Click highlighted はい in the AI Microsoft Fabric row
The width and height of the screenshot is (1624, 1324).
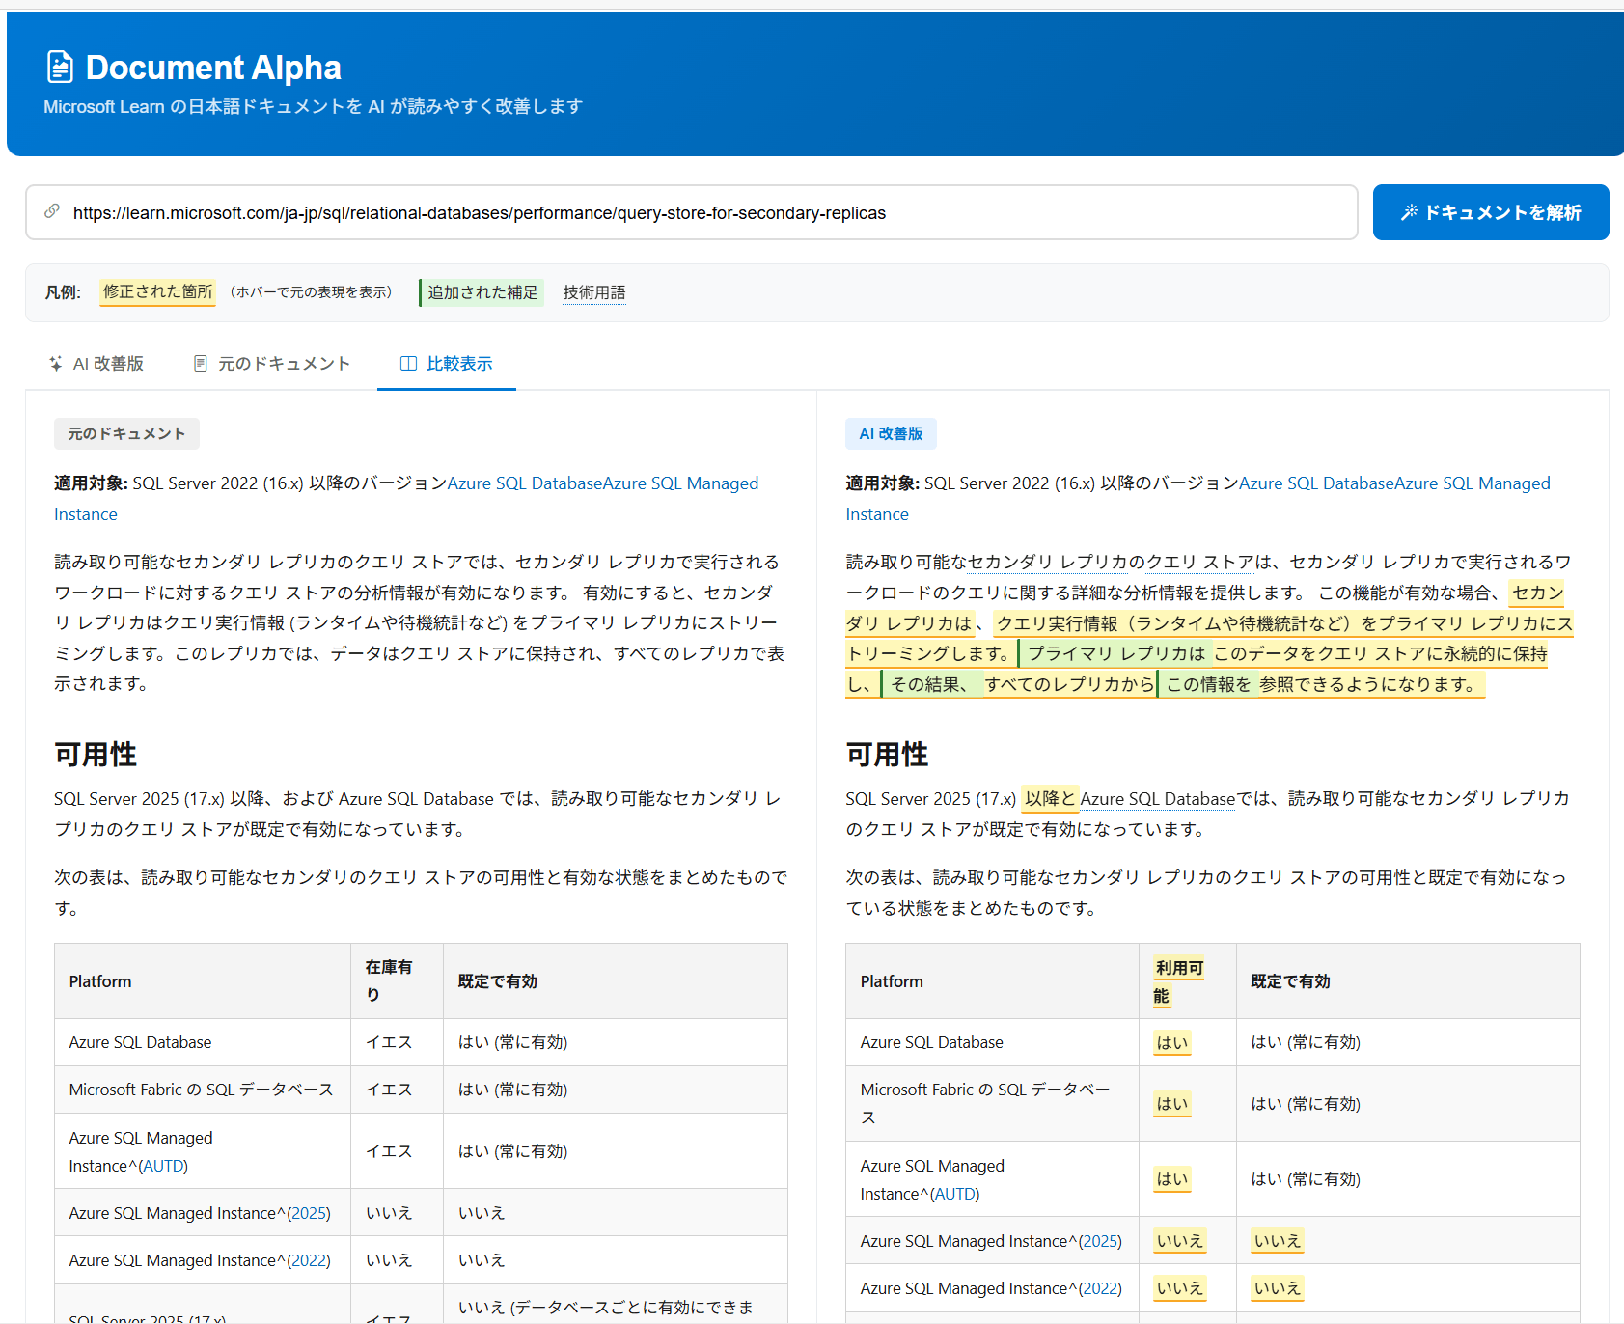tap(1172, 1104)
